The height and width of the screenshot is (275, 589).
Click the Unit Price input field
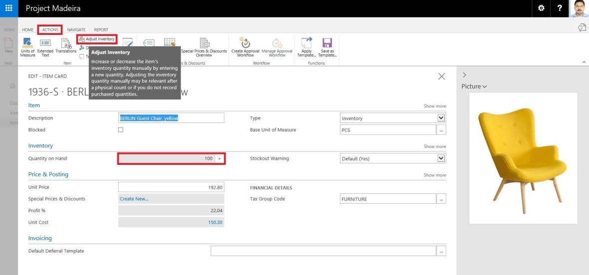point(171,187)
